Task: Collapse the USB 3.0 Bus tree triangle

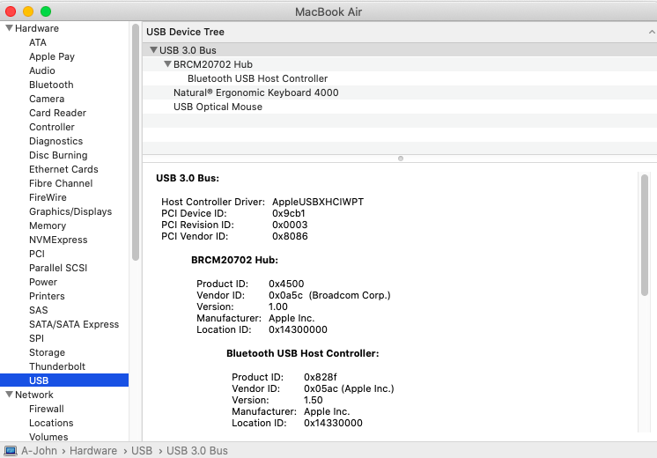Action: pyautogui.click(x=153, y=50)
